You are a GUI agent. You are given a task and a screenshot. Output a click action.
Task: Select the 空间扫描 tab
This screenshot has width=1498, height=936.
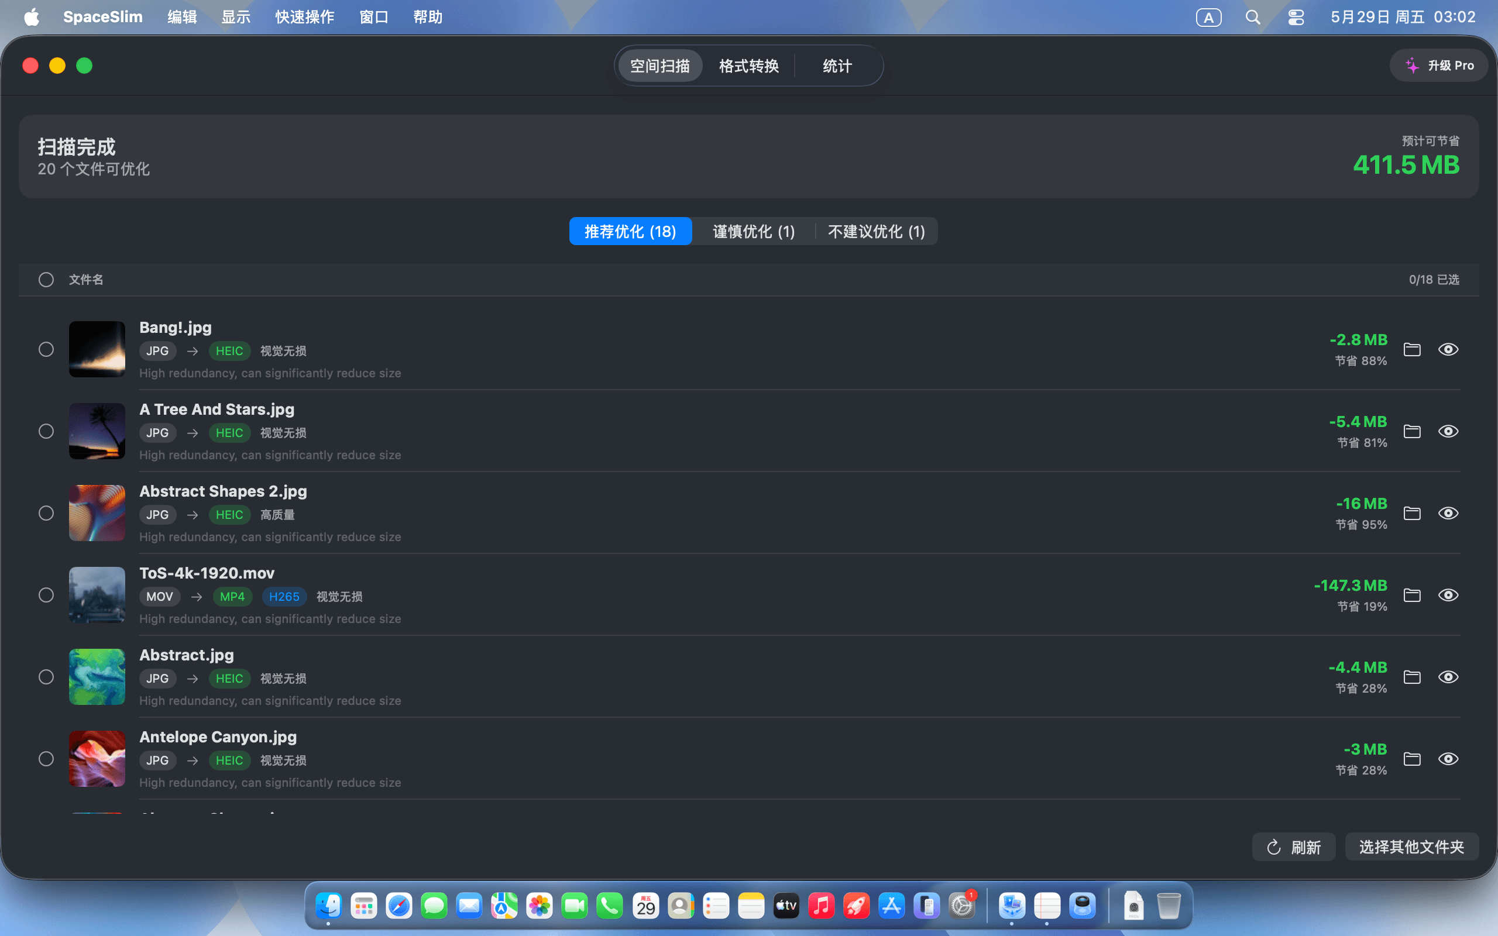tap(660, 66)
